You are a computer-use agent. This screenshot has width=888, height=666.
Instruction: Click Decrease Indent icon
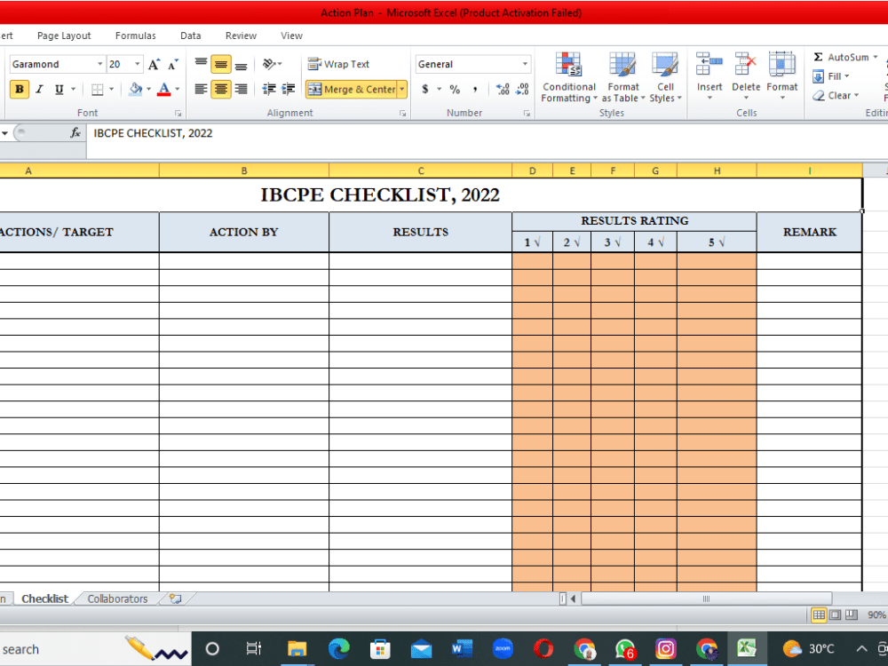(x=269, y=89)
